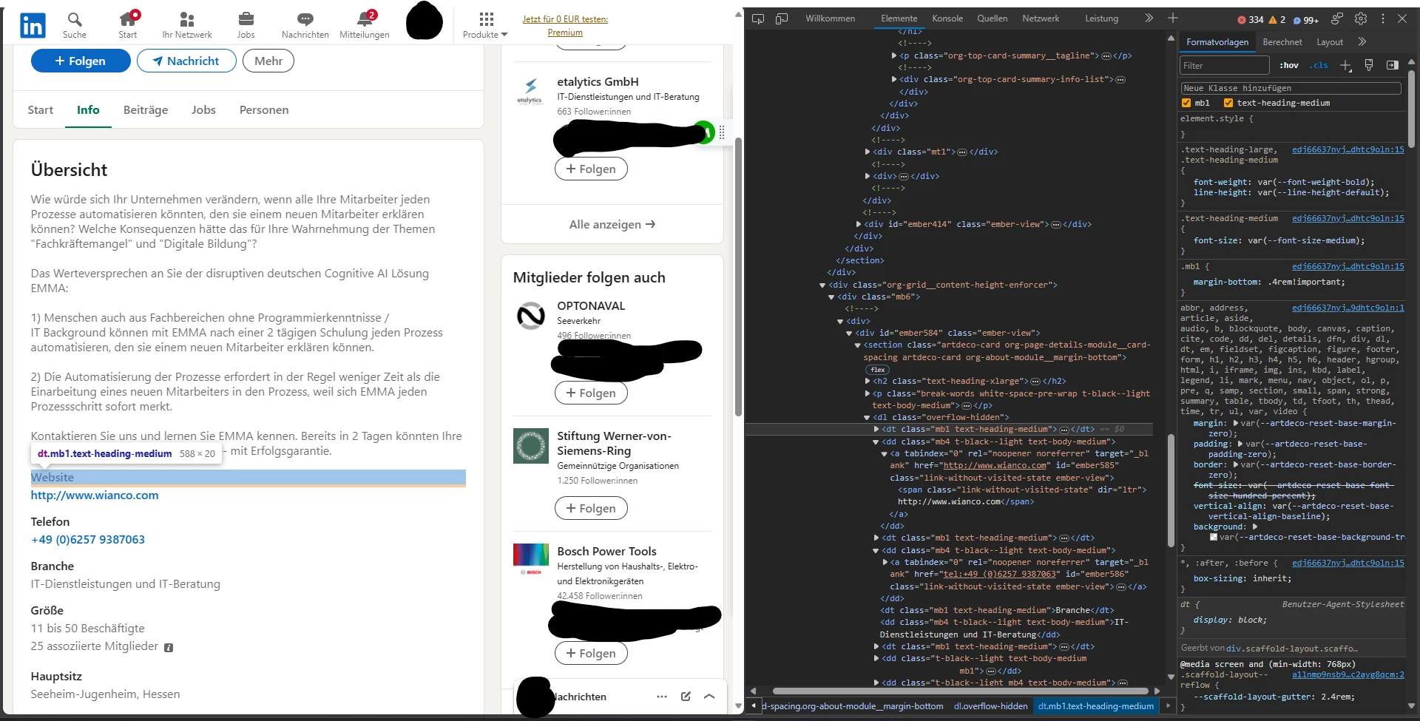Call the +49 (0)6257 9387063 link

tap(88, 540)
